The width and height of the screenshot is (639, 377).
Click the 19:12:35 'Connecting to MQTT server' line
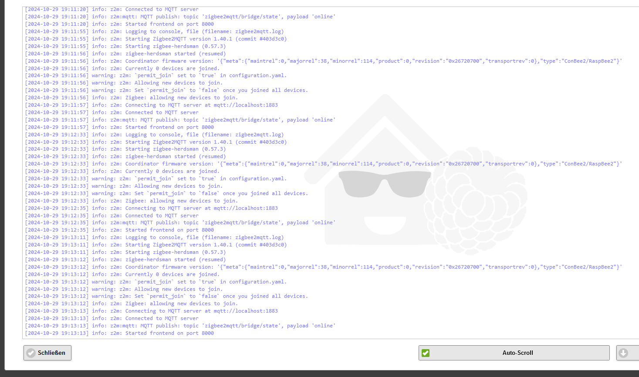click(152, 208)
